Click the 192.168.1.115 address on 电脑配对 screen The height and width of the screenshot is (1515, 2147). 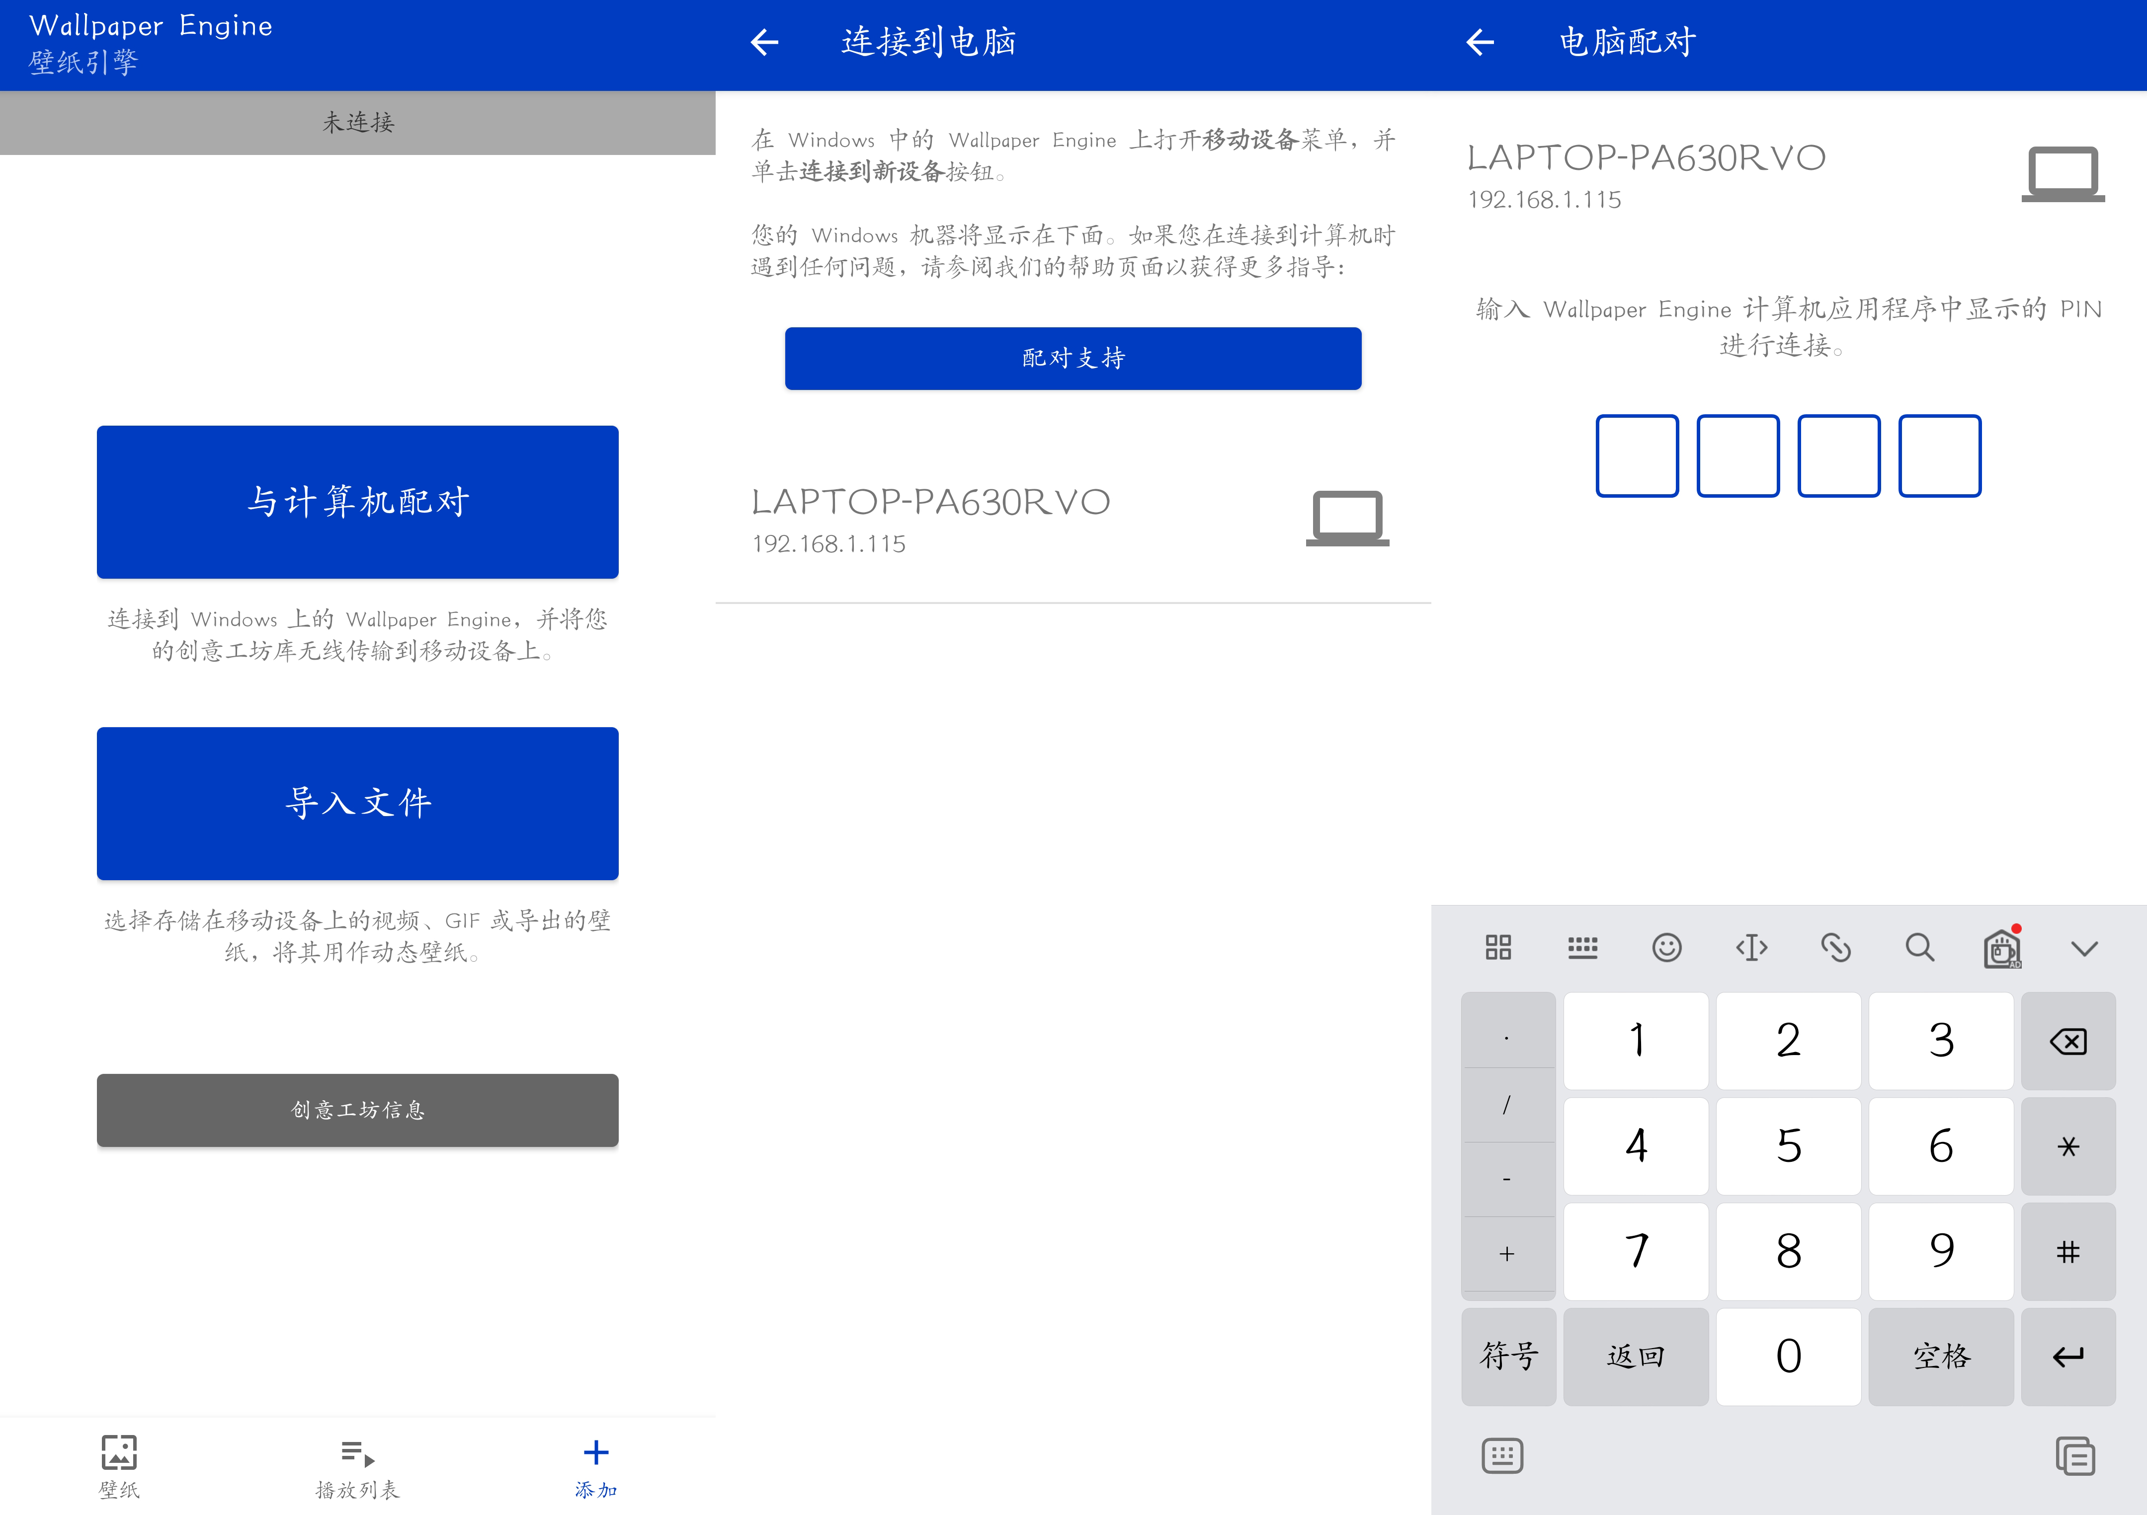1544,200
